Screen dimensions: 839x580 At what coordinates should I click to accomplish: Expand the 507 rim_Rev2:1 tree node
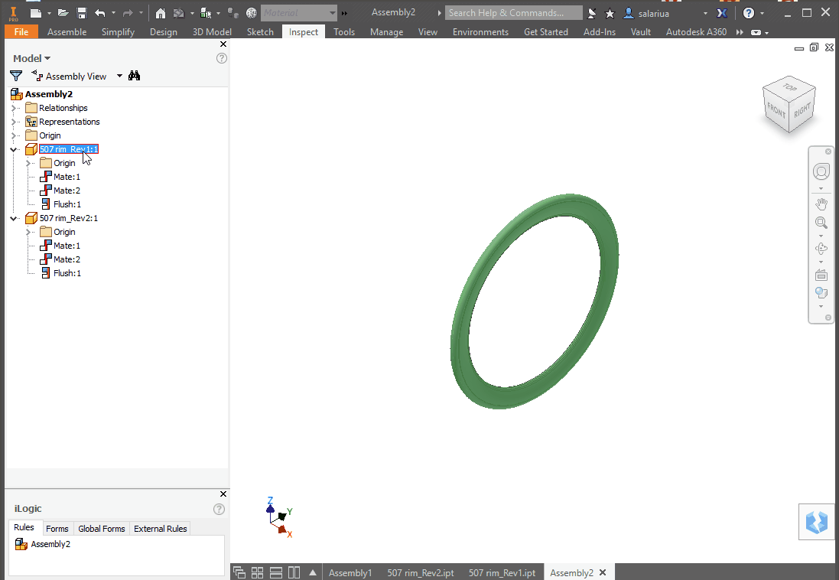pos(14,218)
